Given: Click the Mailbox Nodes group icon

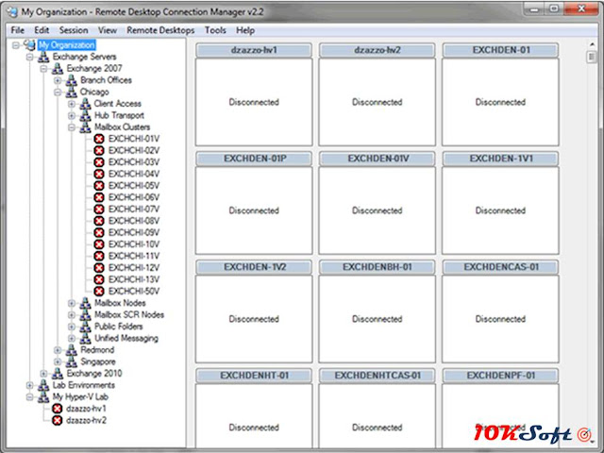Looking at the screenshot, I should (85, 303).
